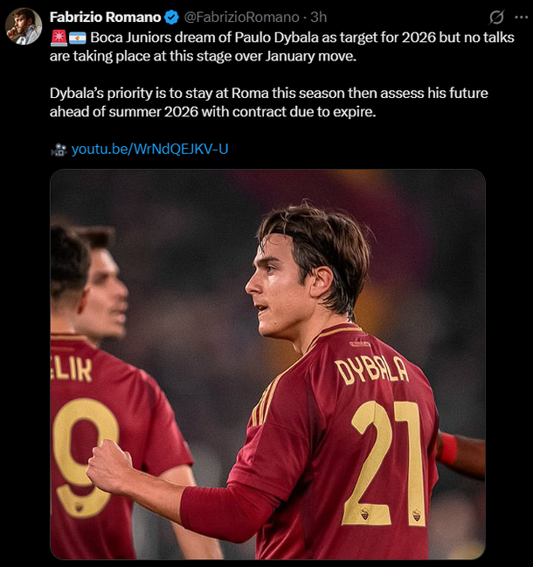Click the red siren emoji

click(59, 38)
